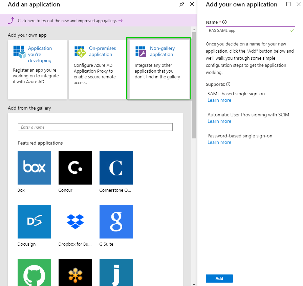The width and height of the screenshot is (303, 286).
Task: Select the Non-gallery application tile
Action: click(158, 69)
